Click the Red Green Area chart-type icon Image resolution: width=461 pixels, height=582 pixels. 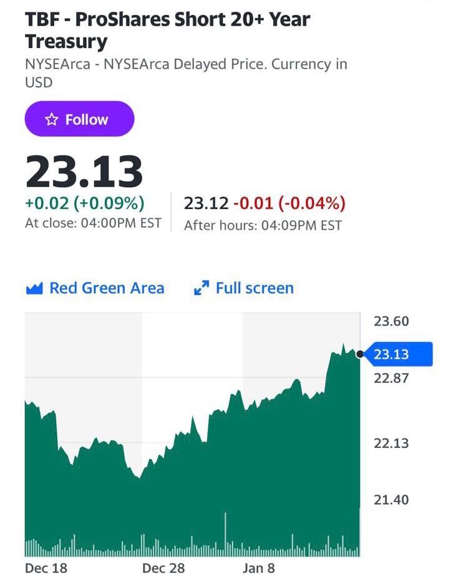coord(34,289)
